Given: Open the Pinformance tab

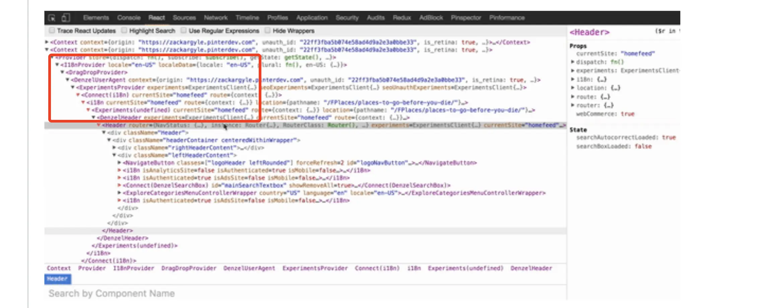Looking at the screenshot, I should pos(507,18).
